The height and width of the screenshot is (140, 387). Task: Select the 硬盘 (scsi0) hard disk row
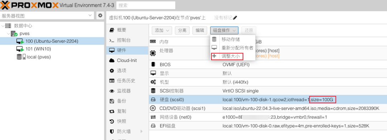(268, 100)
